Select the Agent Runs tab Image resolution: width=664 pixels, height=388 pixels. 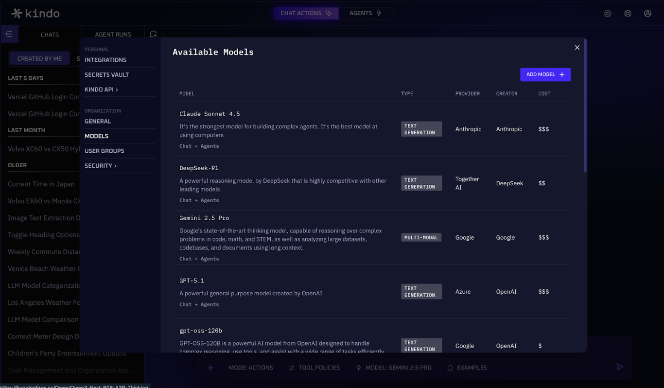tap(113, 35)
